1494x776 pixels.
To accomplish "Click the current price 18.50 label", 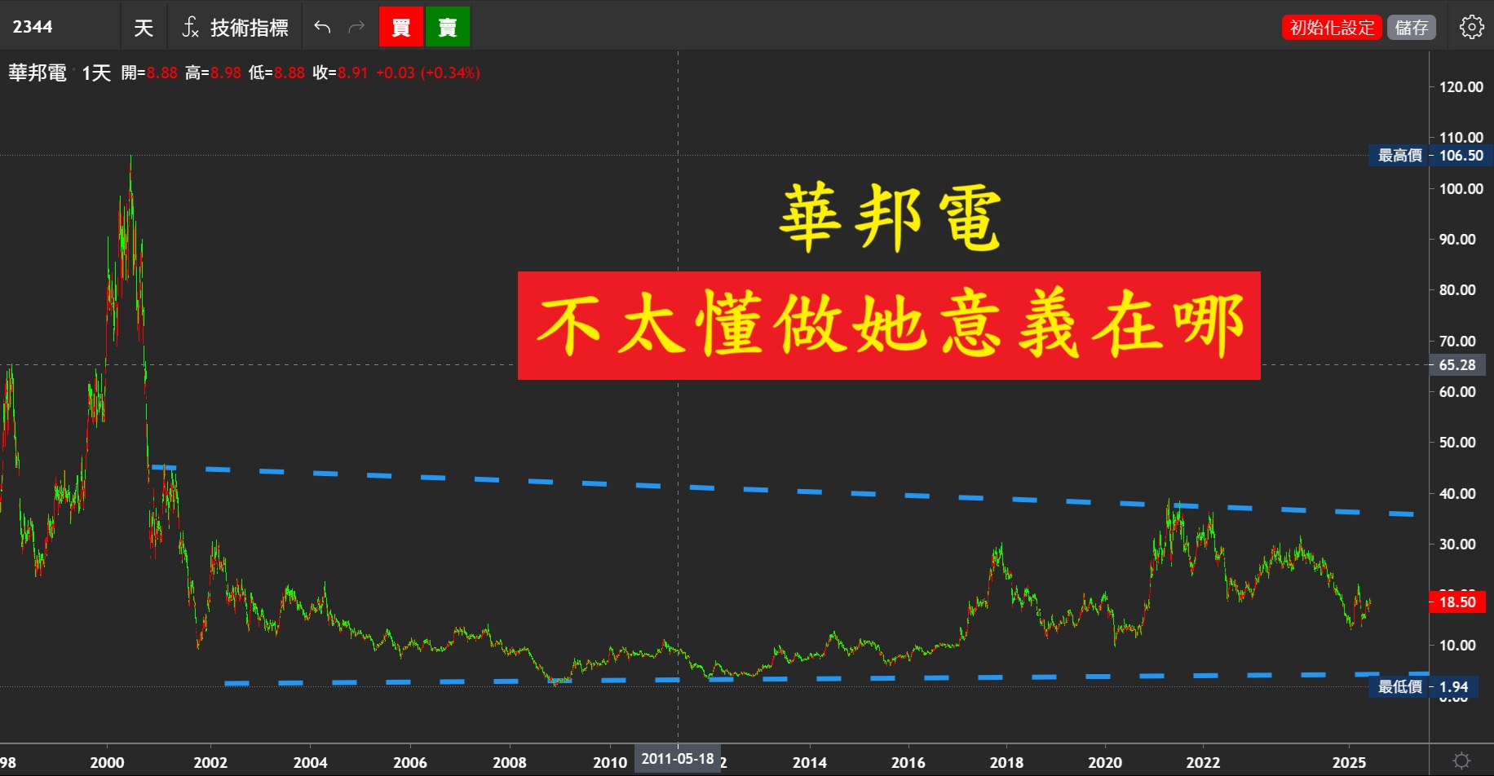I will coord(1457,602).
